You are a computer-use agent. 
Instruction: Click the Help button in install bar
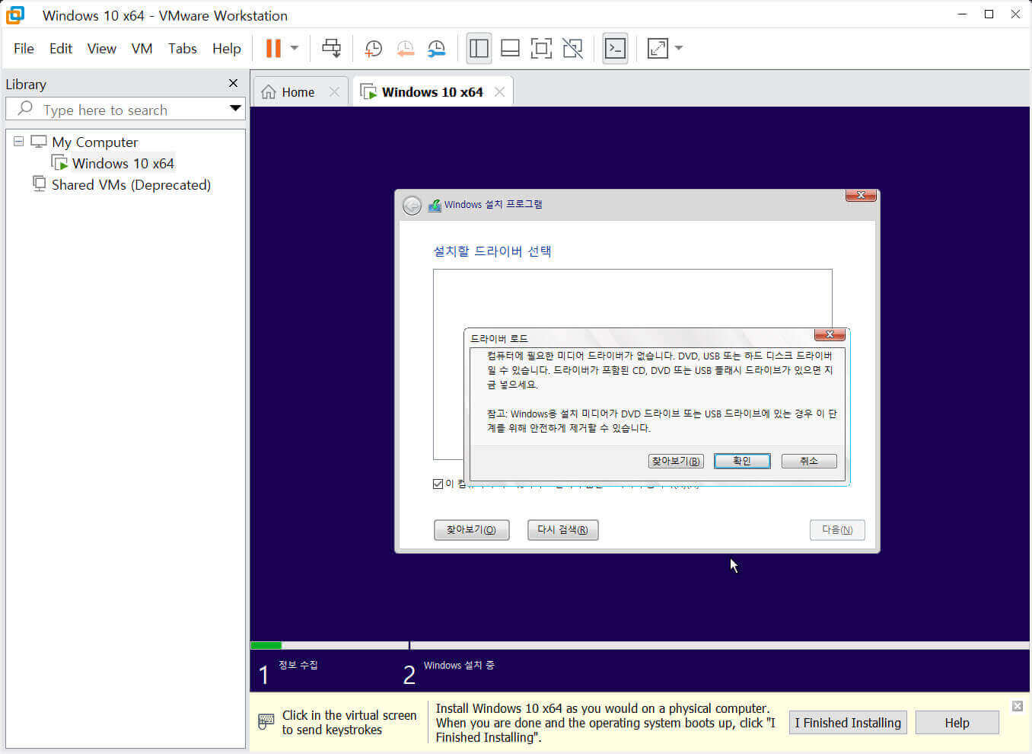[x=957, y=723]
